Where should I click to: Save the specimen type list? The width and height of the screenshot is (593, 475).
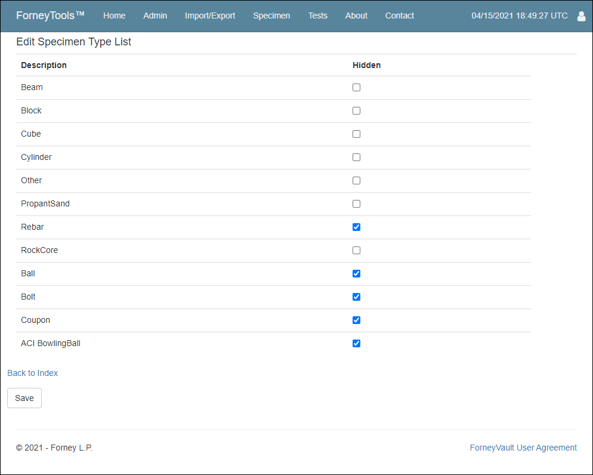click(24, 398)
